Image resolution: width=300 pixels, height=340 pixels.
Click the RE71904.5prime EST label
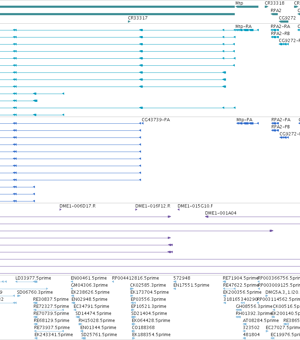pos(240,278)
